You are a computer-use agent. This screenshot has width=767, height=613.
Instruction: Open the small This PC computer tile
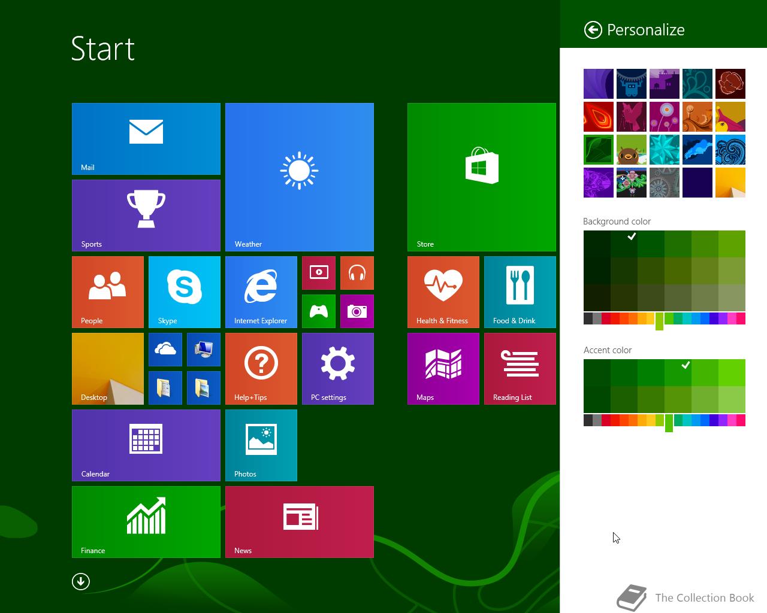point(204,350)
